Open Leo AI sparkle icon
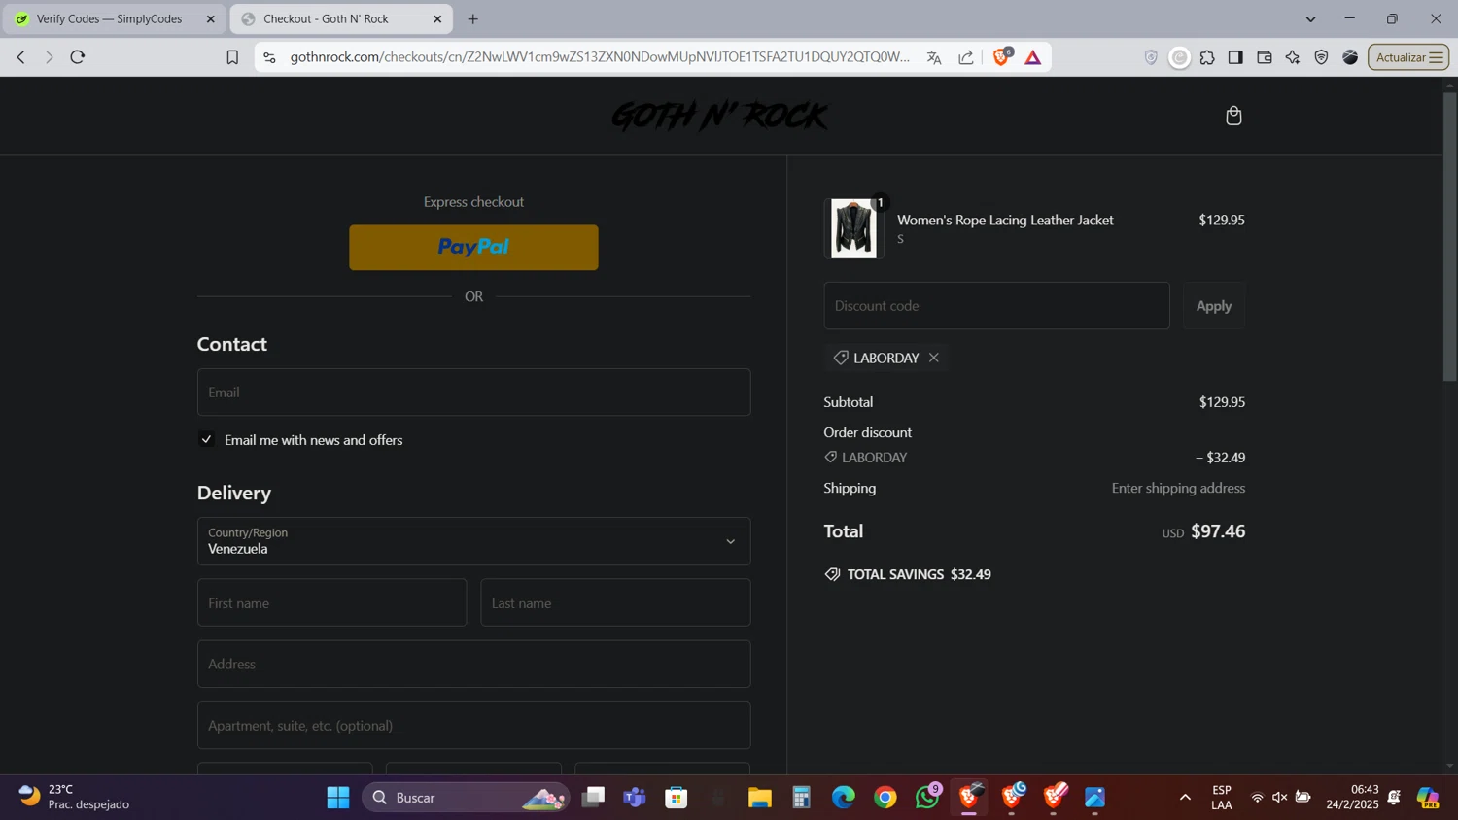The width and height of the screenshot is (1458, 820). coord(1293,57)
